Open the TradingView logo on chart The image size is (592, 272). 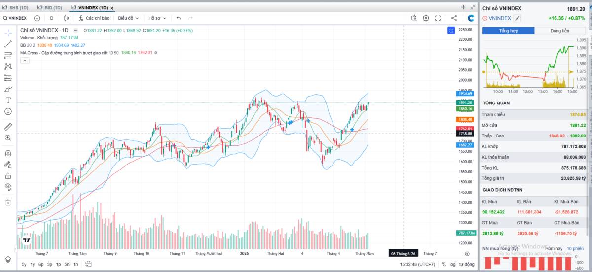27,240
